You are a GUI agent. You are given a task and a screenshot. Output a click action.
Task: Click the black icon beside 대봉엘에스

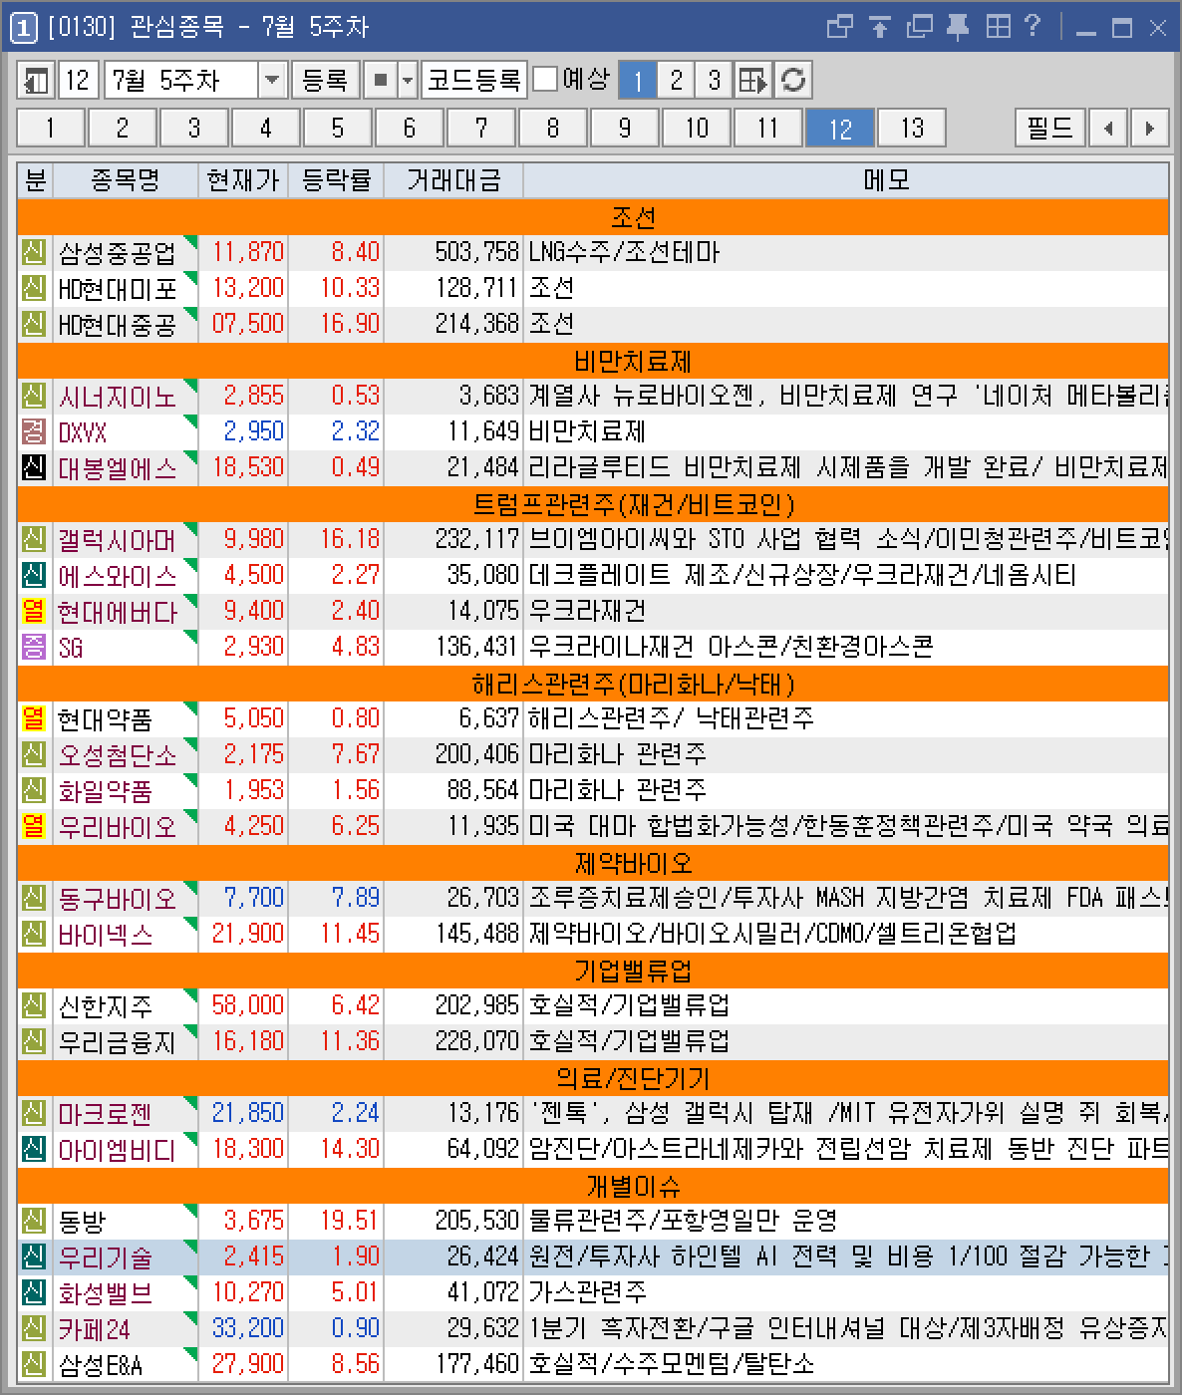point(34,468)
